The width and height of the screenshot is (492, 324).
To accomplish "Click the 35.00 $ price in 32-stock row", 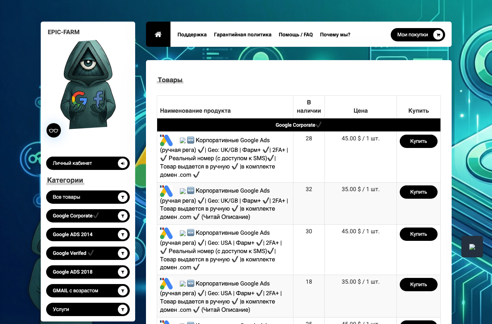I will click(360, 189).
